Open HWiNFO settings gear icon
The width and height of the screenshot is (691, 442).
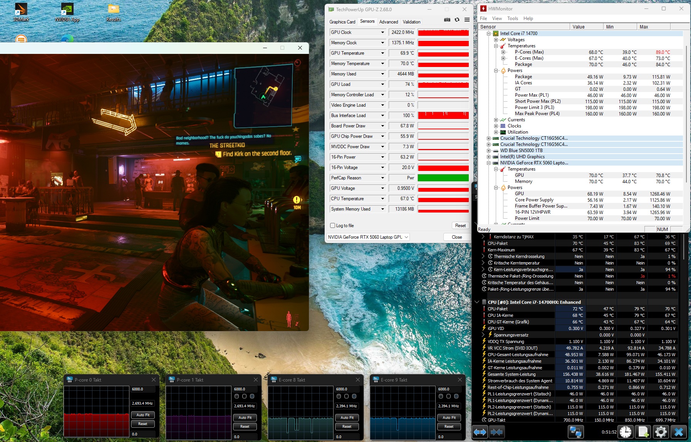[661, 432]
